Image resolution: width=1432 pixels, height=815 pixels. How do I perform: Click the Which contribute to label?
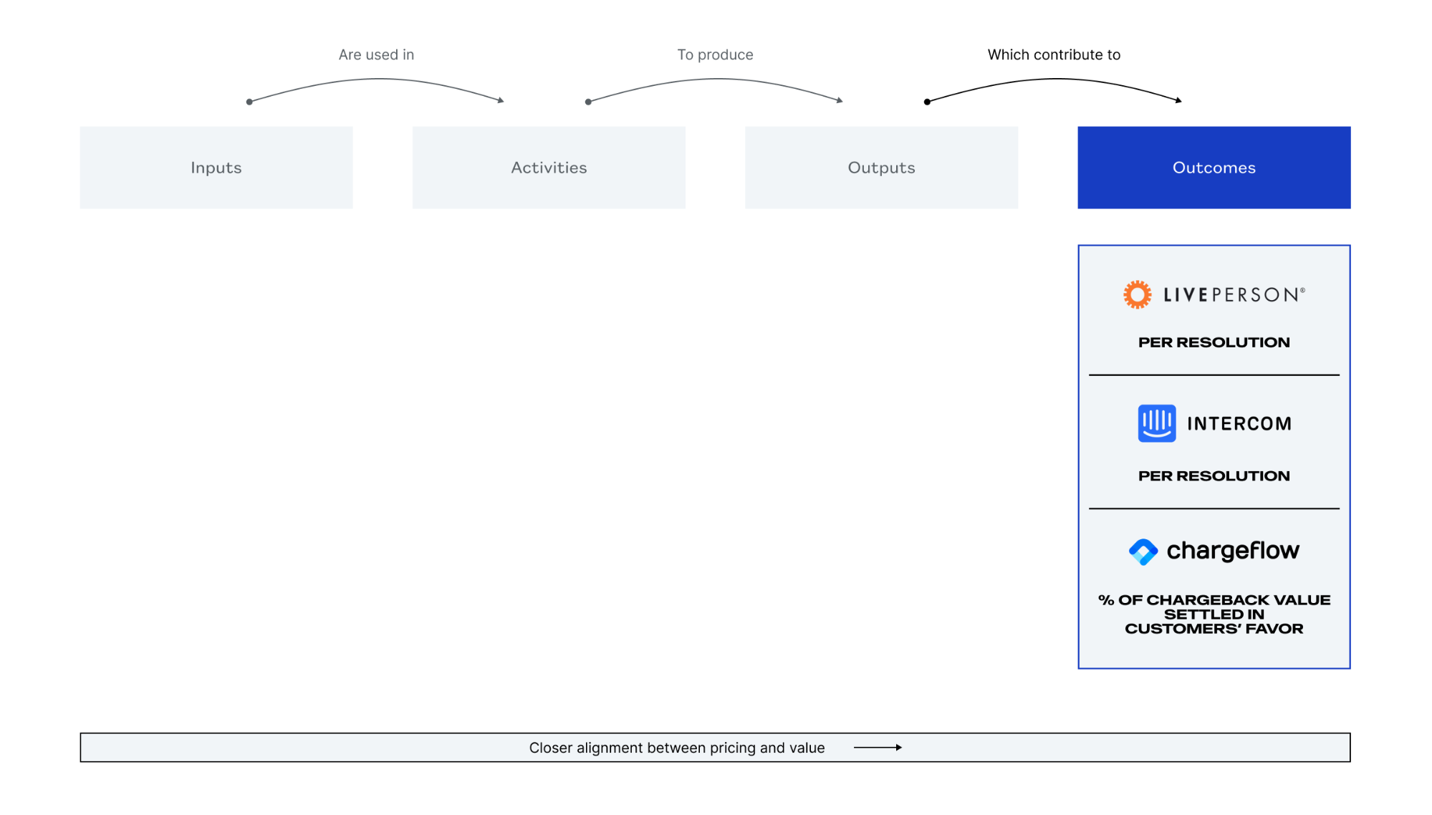click(1054, 53)
